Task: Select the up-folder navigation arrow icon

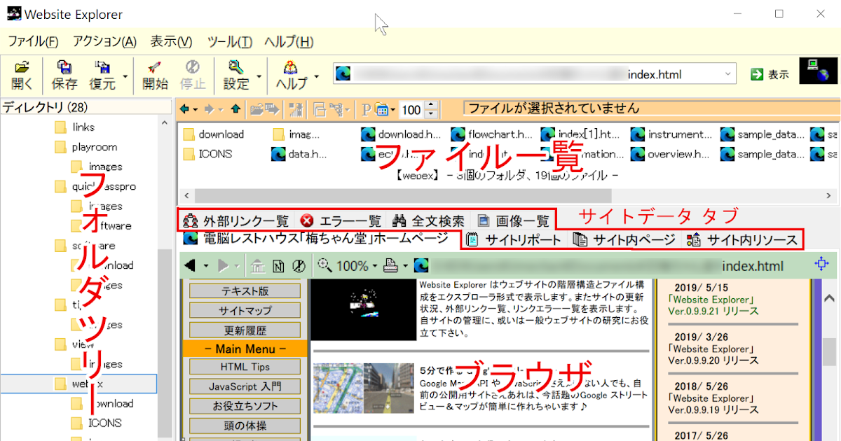Action: click(x=235, y=109)
